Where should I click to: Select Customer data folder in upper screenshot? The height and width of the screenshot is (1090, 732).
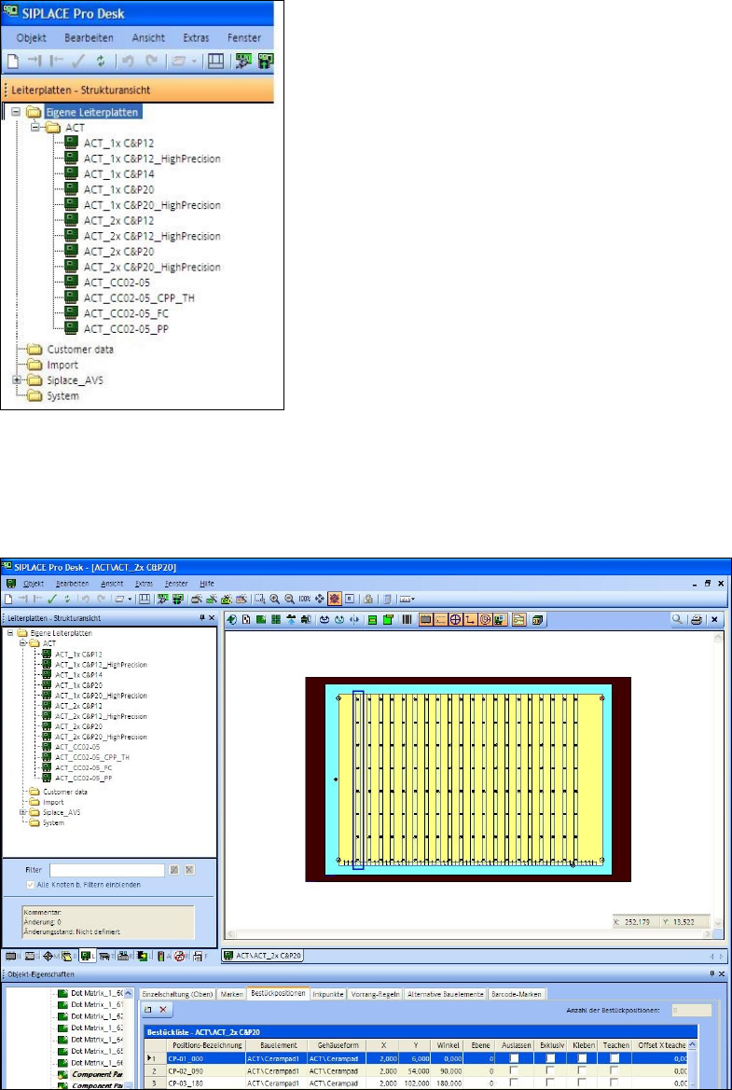tap(80, 349)
